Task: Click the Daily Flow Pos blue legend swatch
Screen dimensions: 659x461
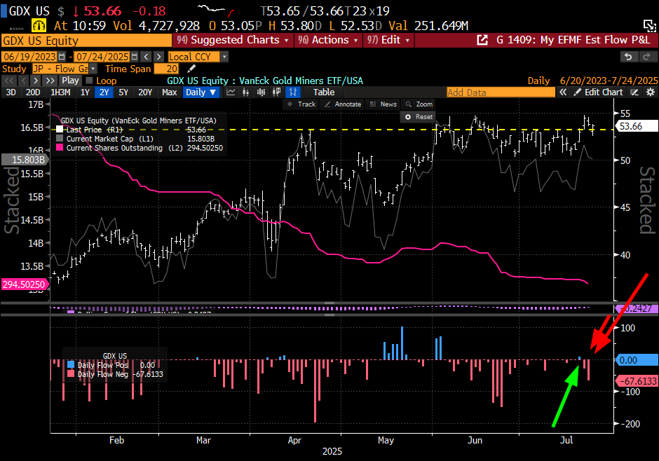Action: [70, 365]
